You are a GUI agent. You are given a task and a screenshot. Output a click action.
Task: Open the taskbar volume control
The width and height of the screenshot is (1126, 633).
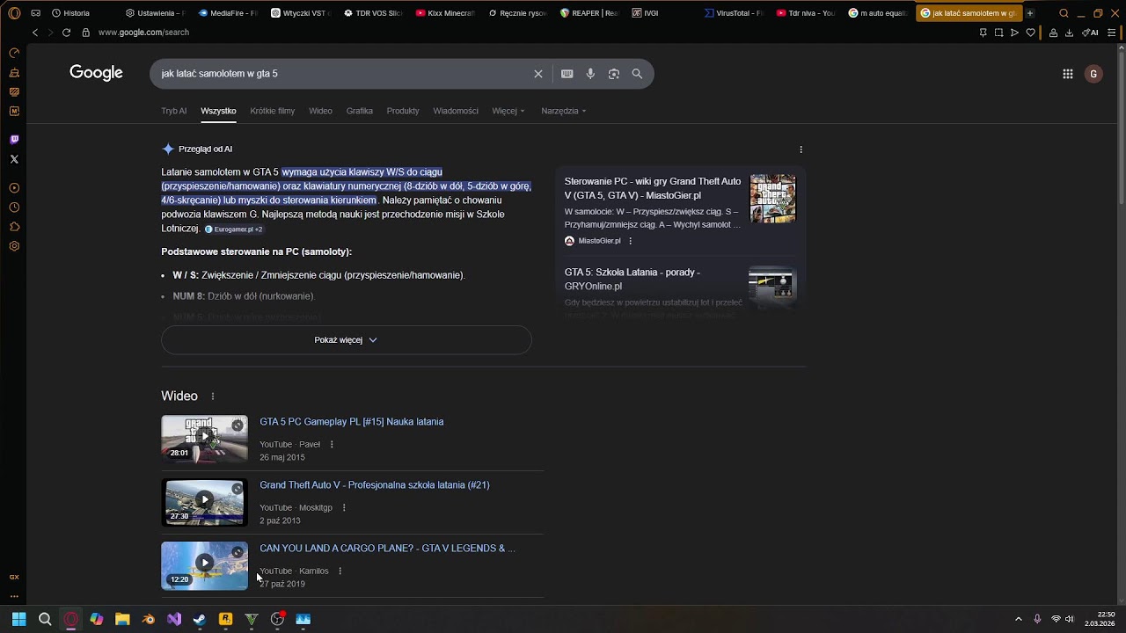click(x=1070, y=619)
